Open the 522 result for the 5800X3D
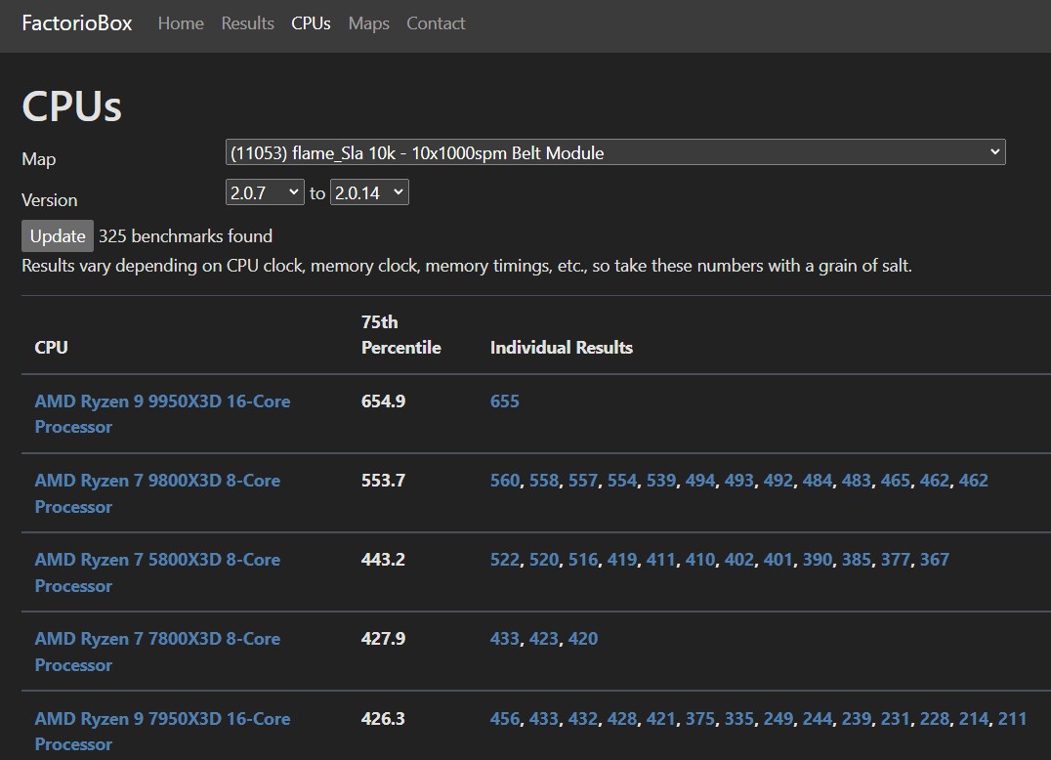 (x=506, y=559)
